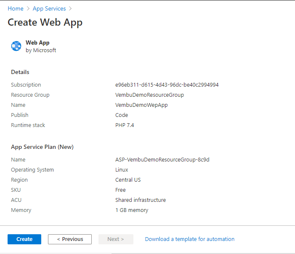This screenshot has width=295, height=254.
Task: Go to Home breadcrumb link
Action: coord(16,8)
